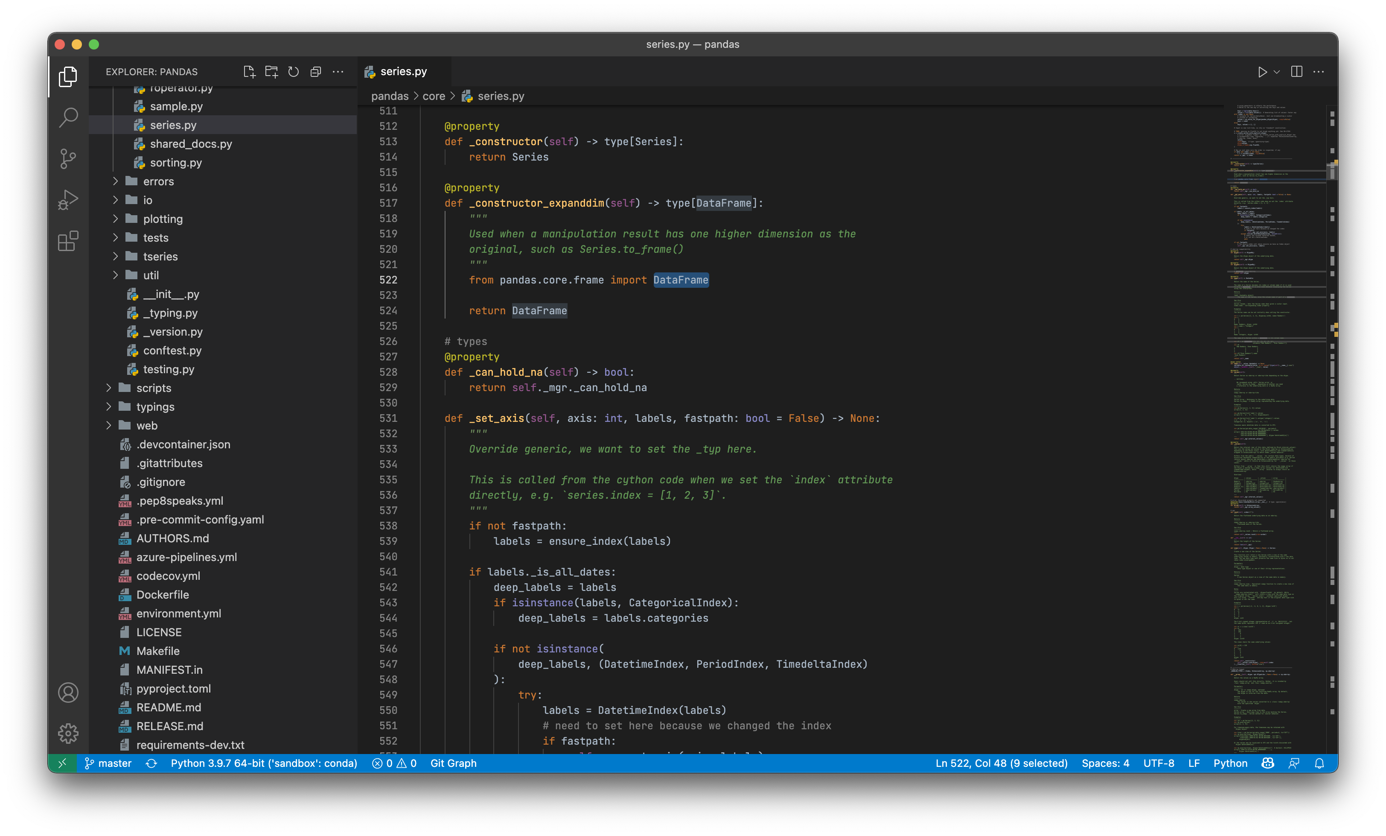Split the editor to the right
Image resolution: width=1386 pixels, height=836 pixels.
click(x=1296, y=71)
